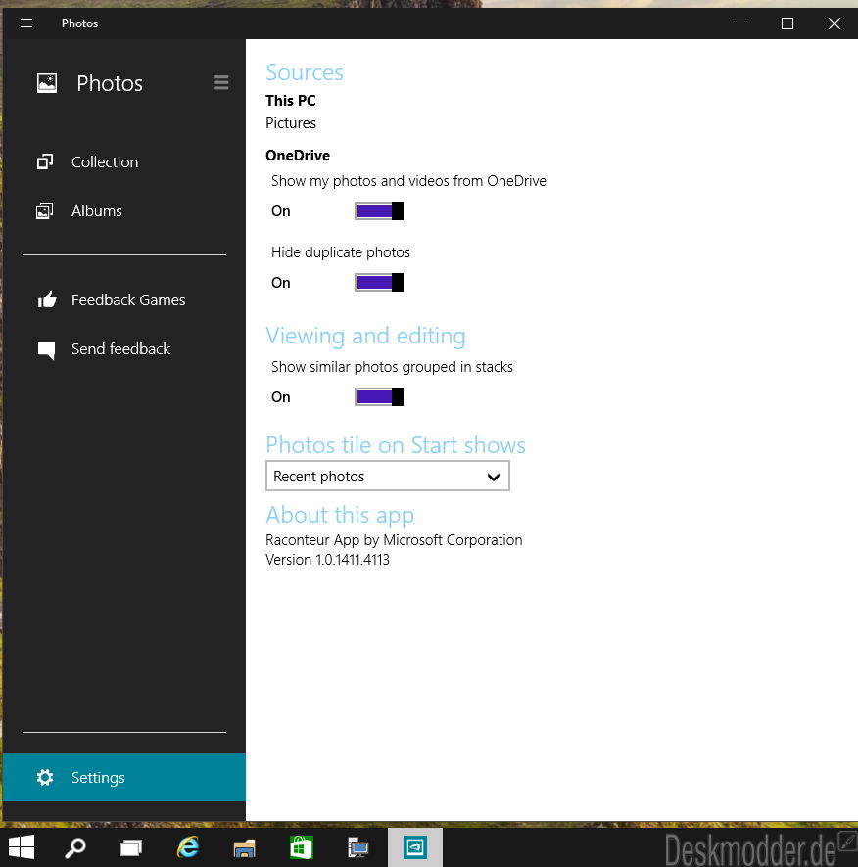
Task: Maximize the Photos window
Action: click(x=787, y=23)
